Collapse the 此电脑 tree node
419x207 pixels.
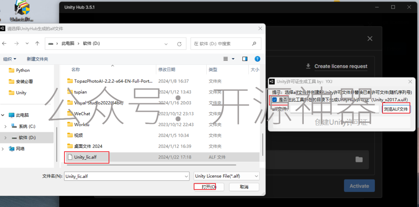pyautogui.click(x=3, y=115)
